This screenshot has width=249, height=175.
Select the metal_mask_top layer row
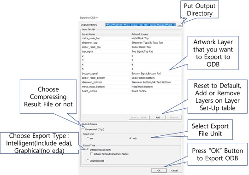[x=131, y=38]
